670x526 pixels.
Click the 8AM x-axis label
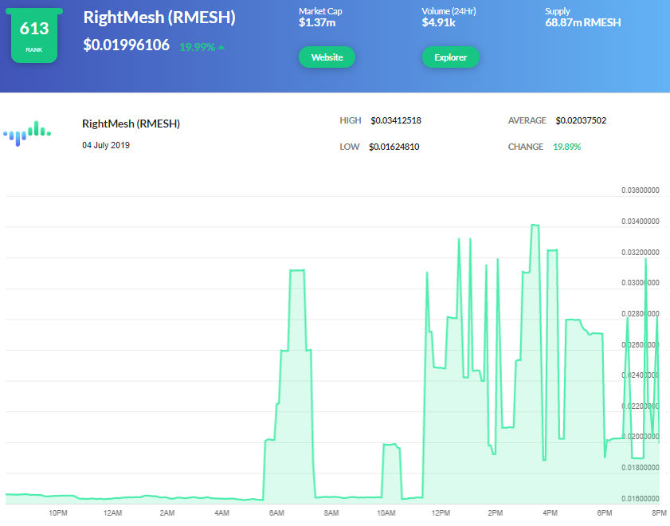331,512
